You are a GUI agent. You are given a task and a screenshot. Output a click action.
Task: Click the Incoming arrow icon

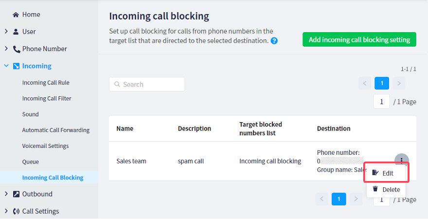click(16, 66)
